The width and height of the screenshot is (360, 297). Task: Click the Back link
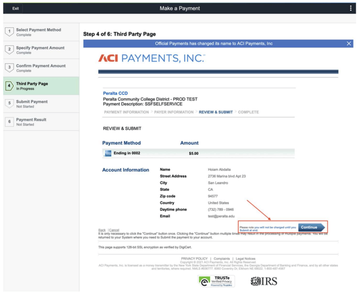tap(102, 230)
